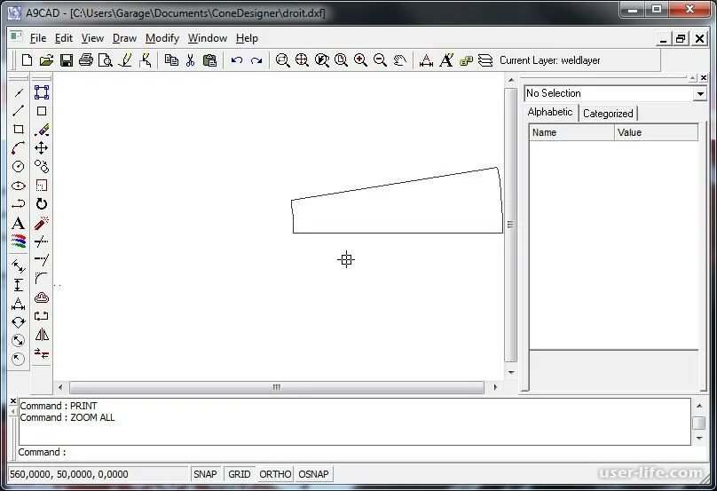Toggle GRID display in status bar

click(240, 474)
